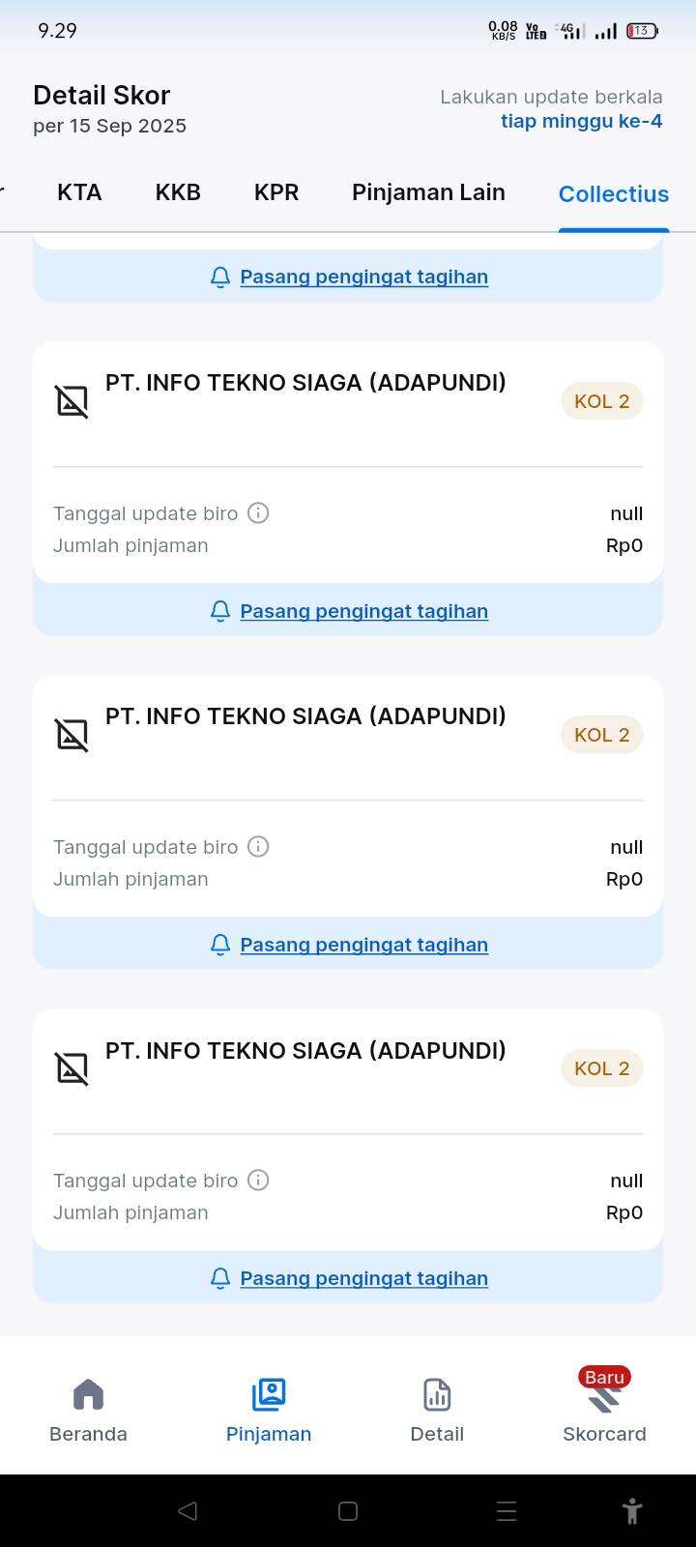Tap the info icon in the bottommost card
Image resolution: width=696 pixels, height=1547 pixels.
(258, 1180)
